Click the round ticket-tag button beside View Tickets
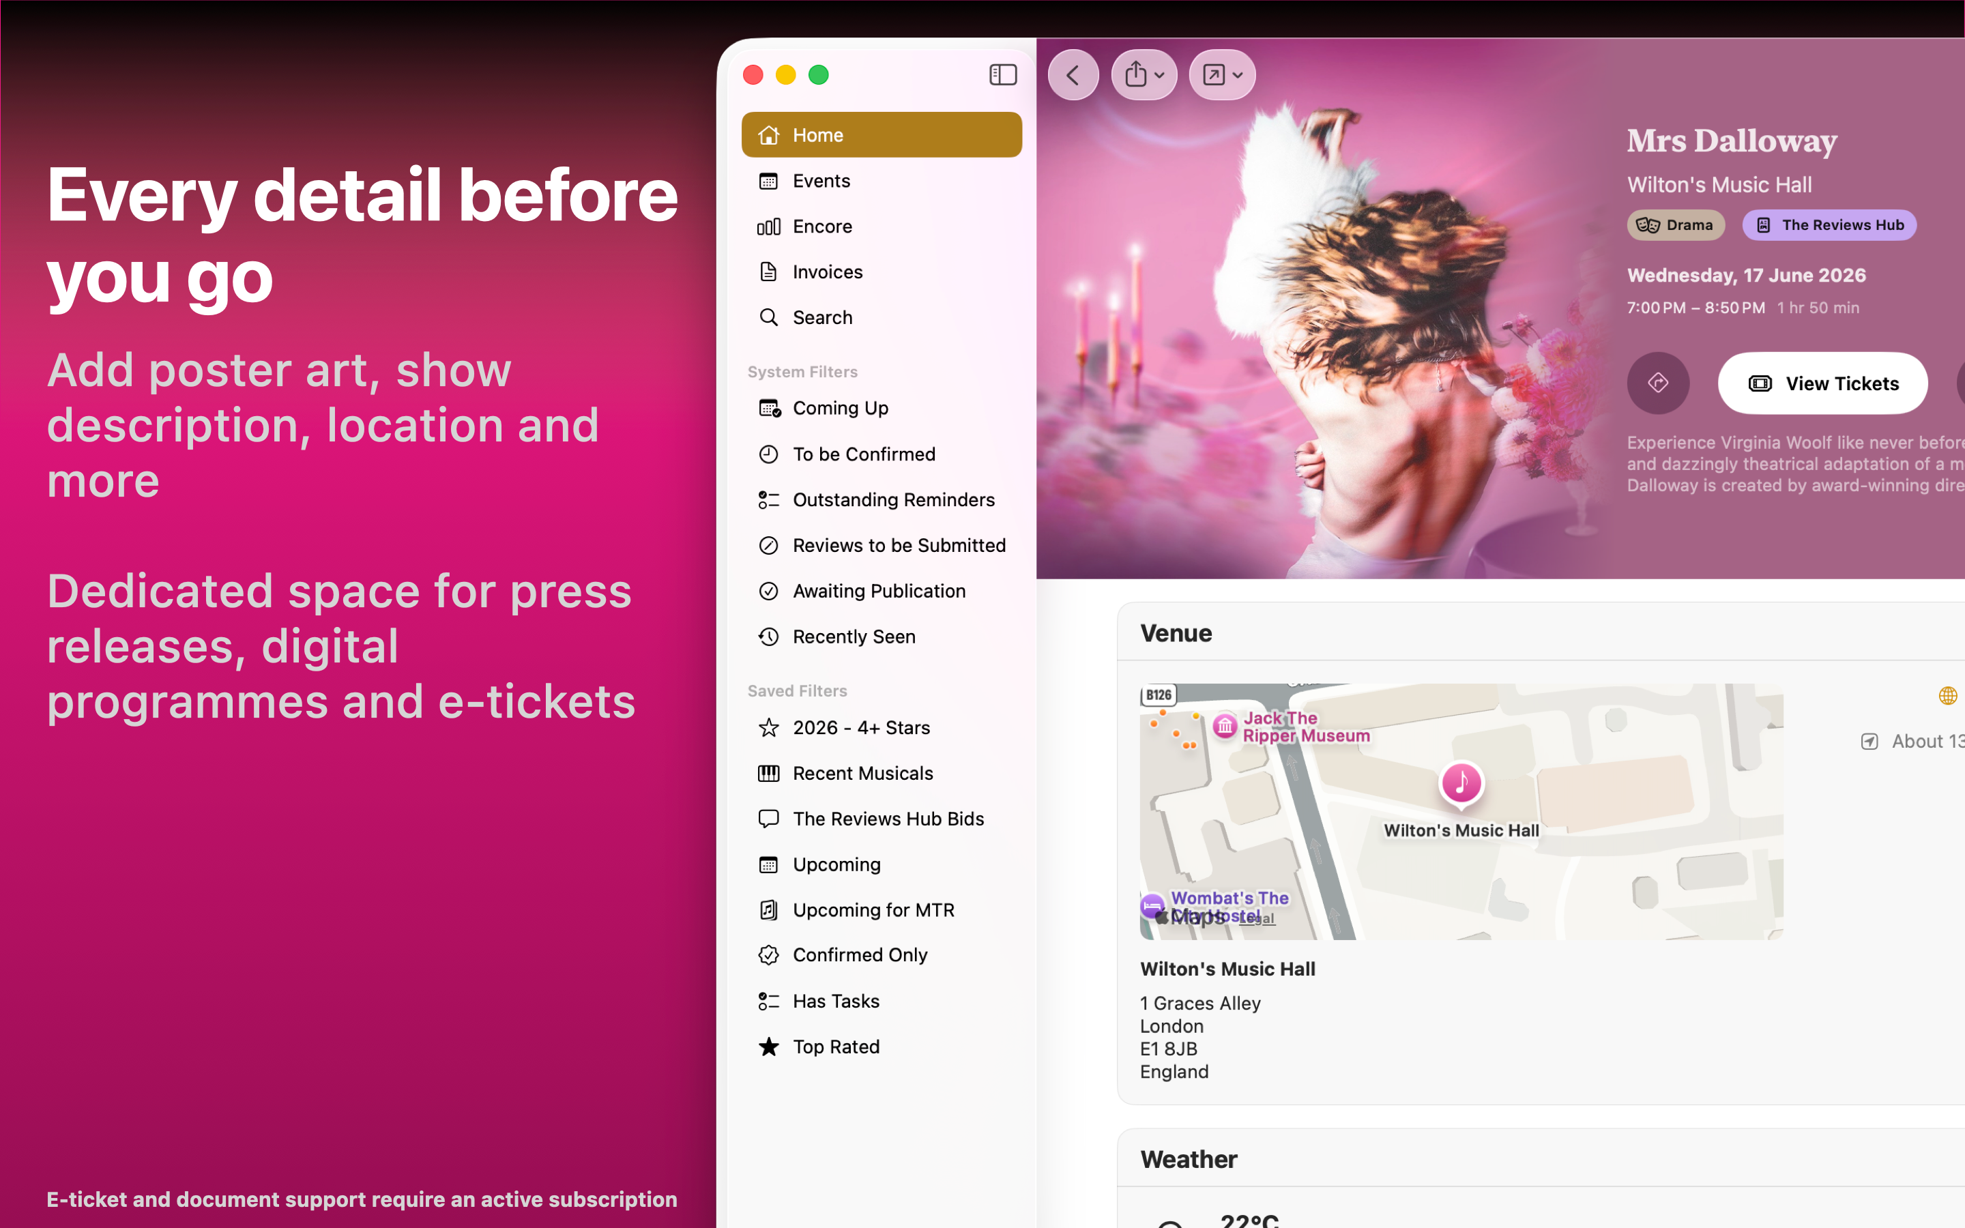Screen dimensions: 1965x1228 coord(1658,383)
